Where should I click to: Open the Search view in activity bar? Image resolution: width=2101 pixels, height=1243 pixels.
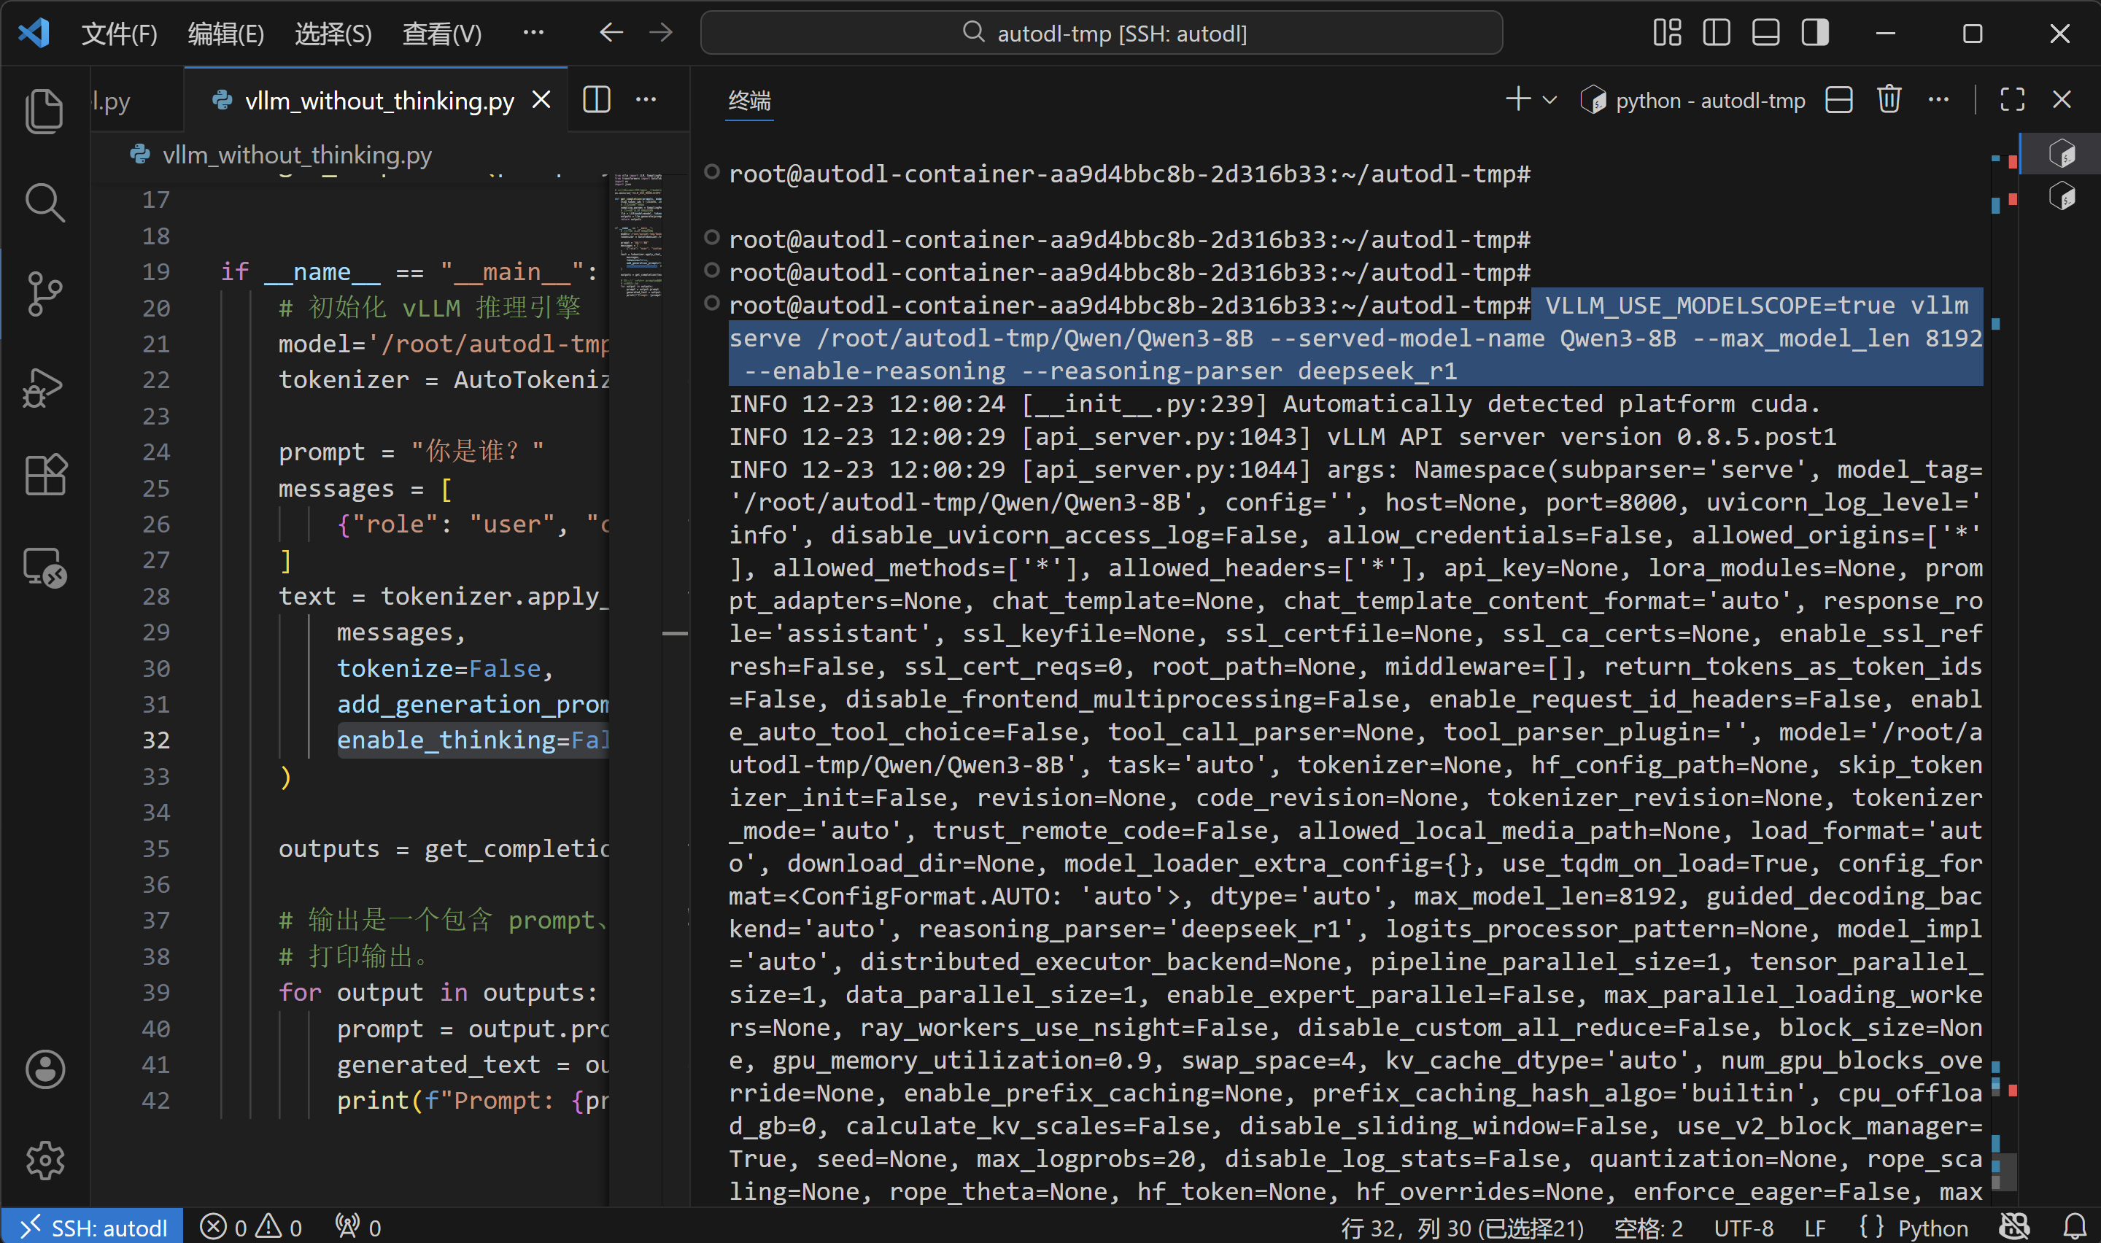[45, 202]
